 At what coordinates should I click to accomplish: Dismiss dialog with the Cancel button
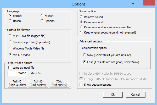[x=136, y=95]
